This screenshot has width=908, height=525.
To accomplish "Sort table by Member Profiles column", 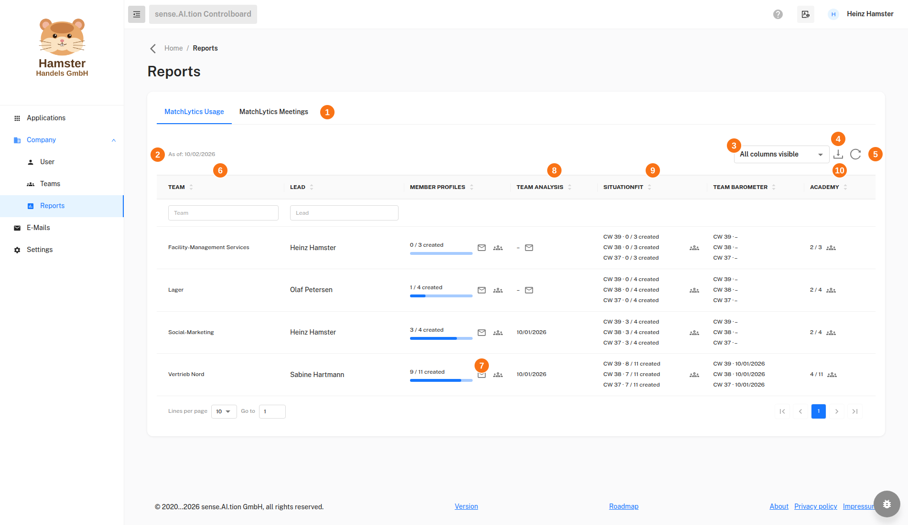I will click(x=472, y=187).
